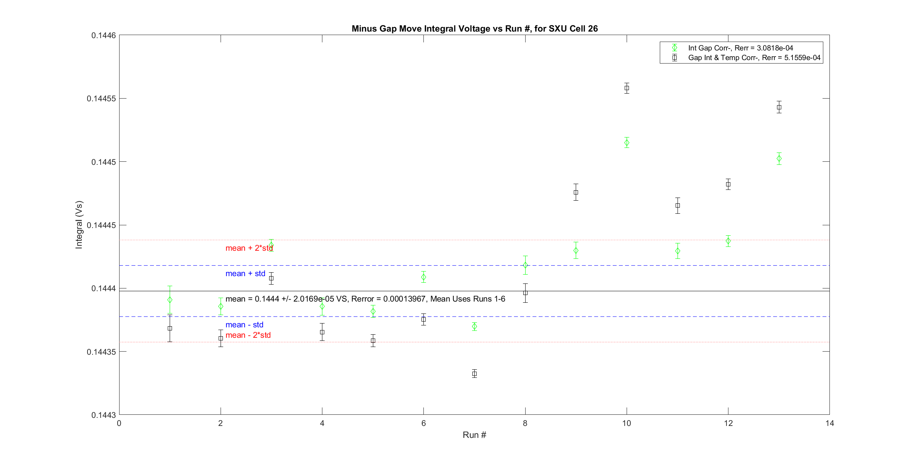
Task: Click the 'Run #' x-axis label
Action: 474,435
